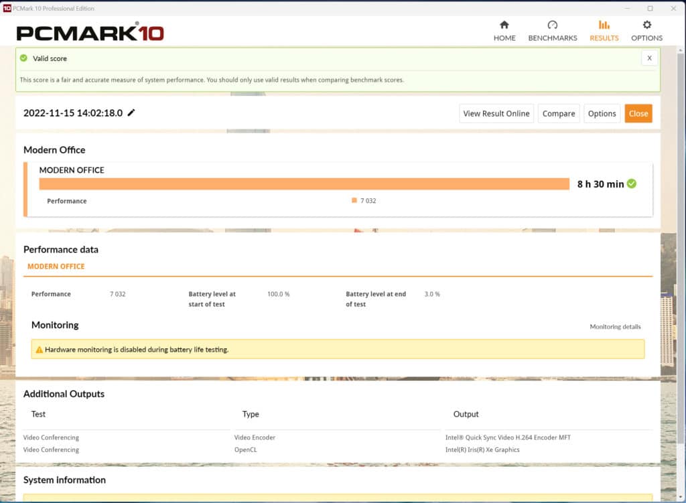
Task: Click the valid score description sentence
Action: tap(212, 80)
